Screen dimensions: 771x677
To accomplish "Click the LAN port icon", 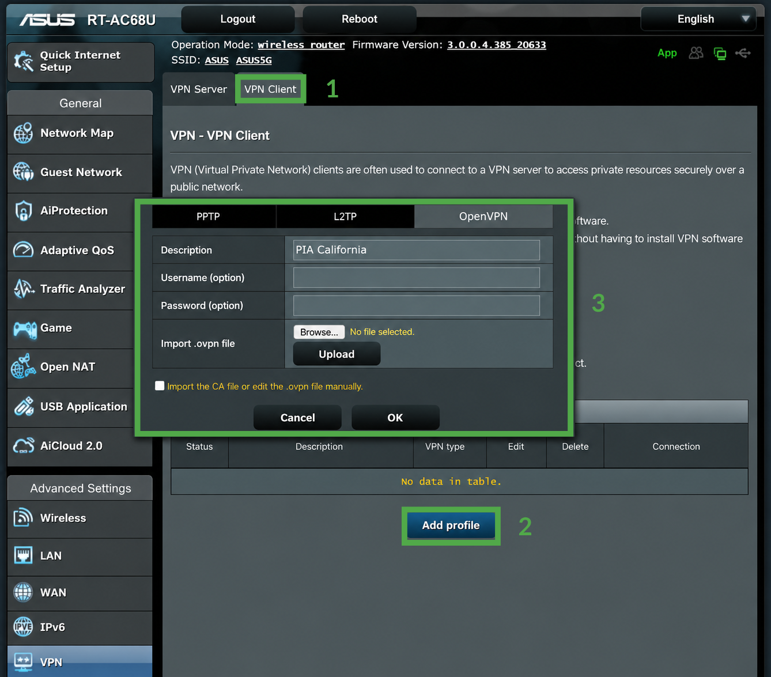I will [23, 555].
